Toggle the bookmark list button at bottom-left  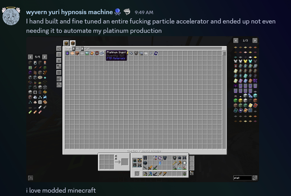[30, 178]
